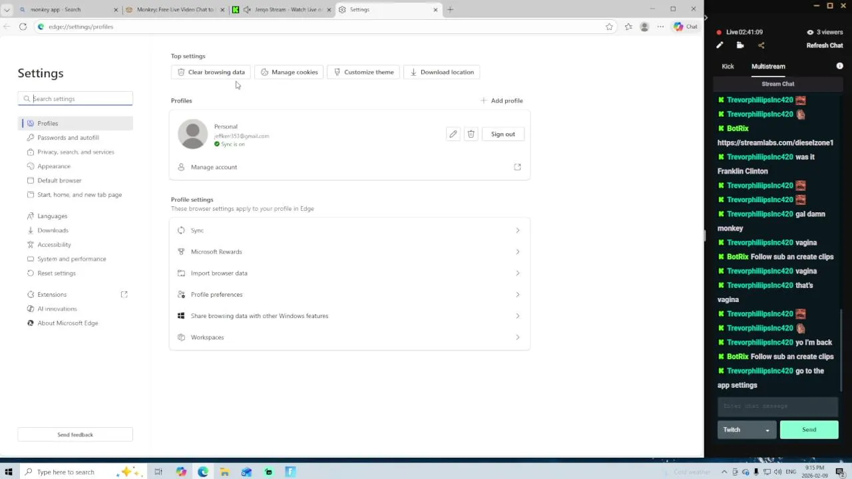This screenshot has width=852, height=479.
Task: Open Edge Settings and more ellipsis menu
Action: [x=660, y=27]
